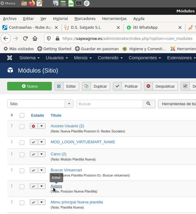Click published checkmark of Buscar Virtuemart

pos(34,170)
